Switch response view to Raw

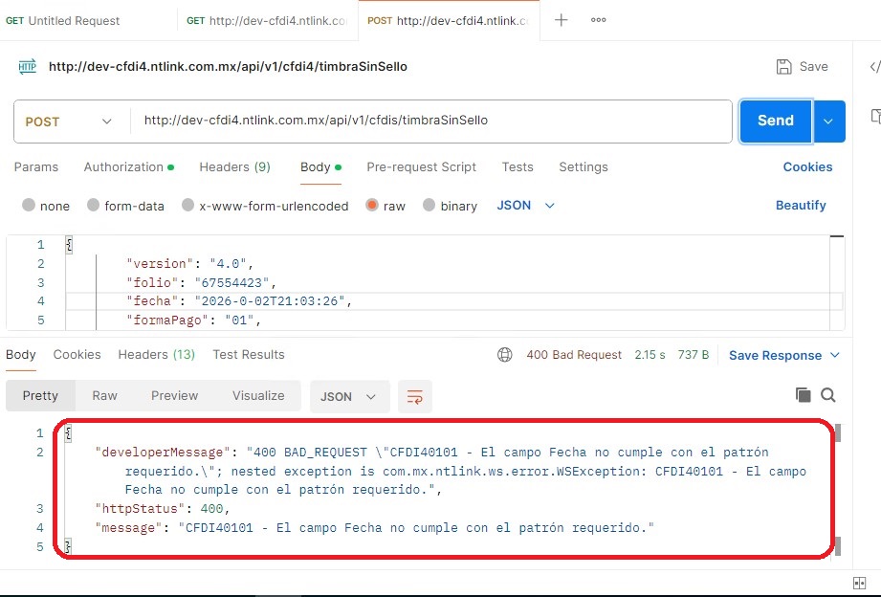104,396
